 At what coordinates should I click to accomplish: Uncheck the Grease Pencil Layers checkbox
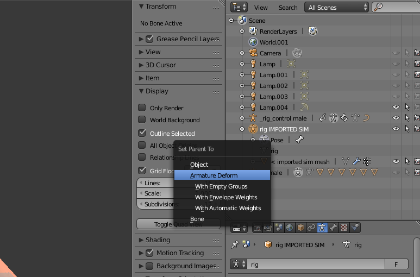tap(149, 39)
